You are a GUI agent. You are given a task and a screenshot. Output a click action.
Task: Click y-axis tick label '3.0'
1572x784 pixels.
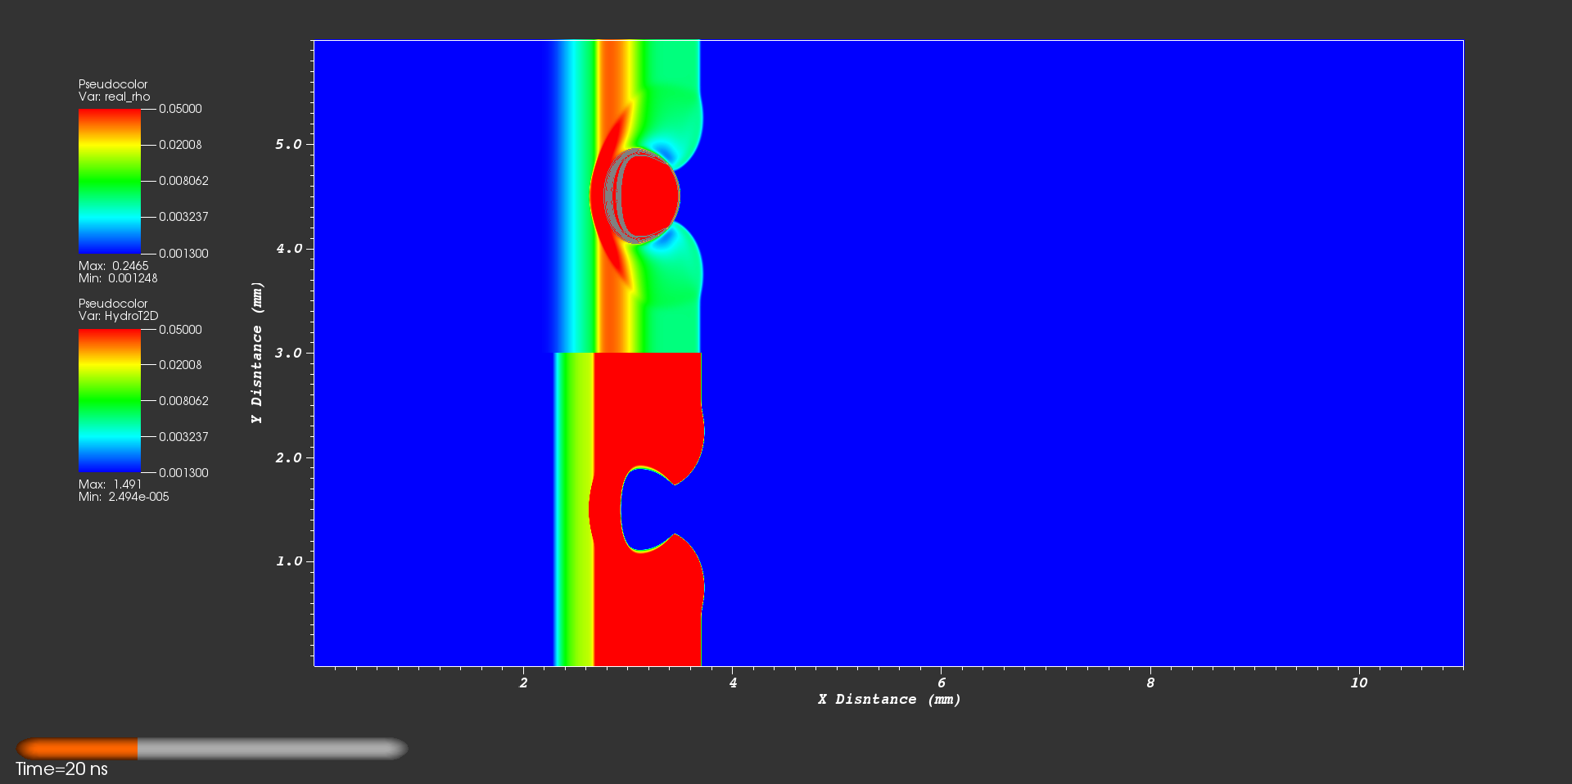[x=288, y=353]
